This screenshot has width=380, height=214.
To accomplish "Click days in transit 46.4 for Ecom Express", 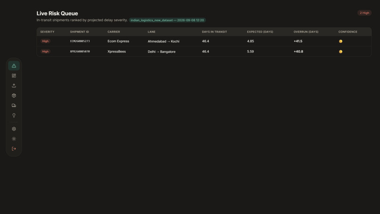I will click(x=206, y=41).
